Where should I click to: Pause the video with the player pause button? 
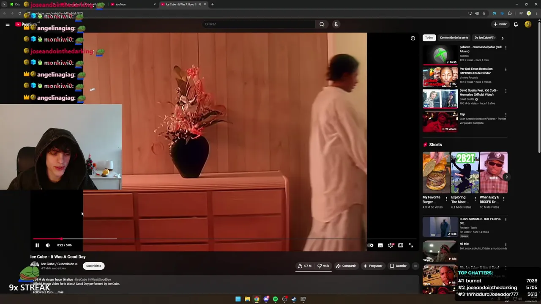coord(37,245)
